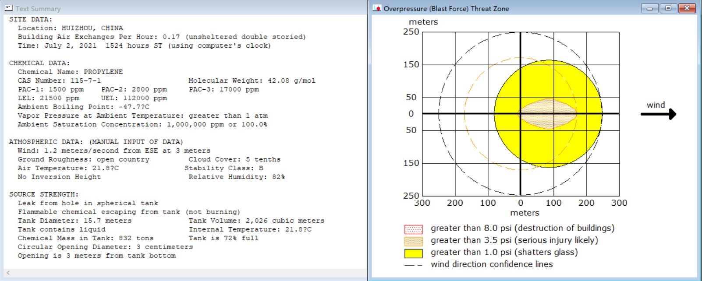This screenshot has height=281, width=702.
Task: Click the yellow 1.0 psi legend swatch
Action: tap(413, 253)
